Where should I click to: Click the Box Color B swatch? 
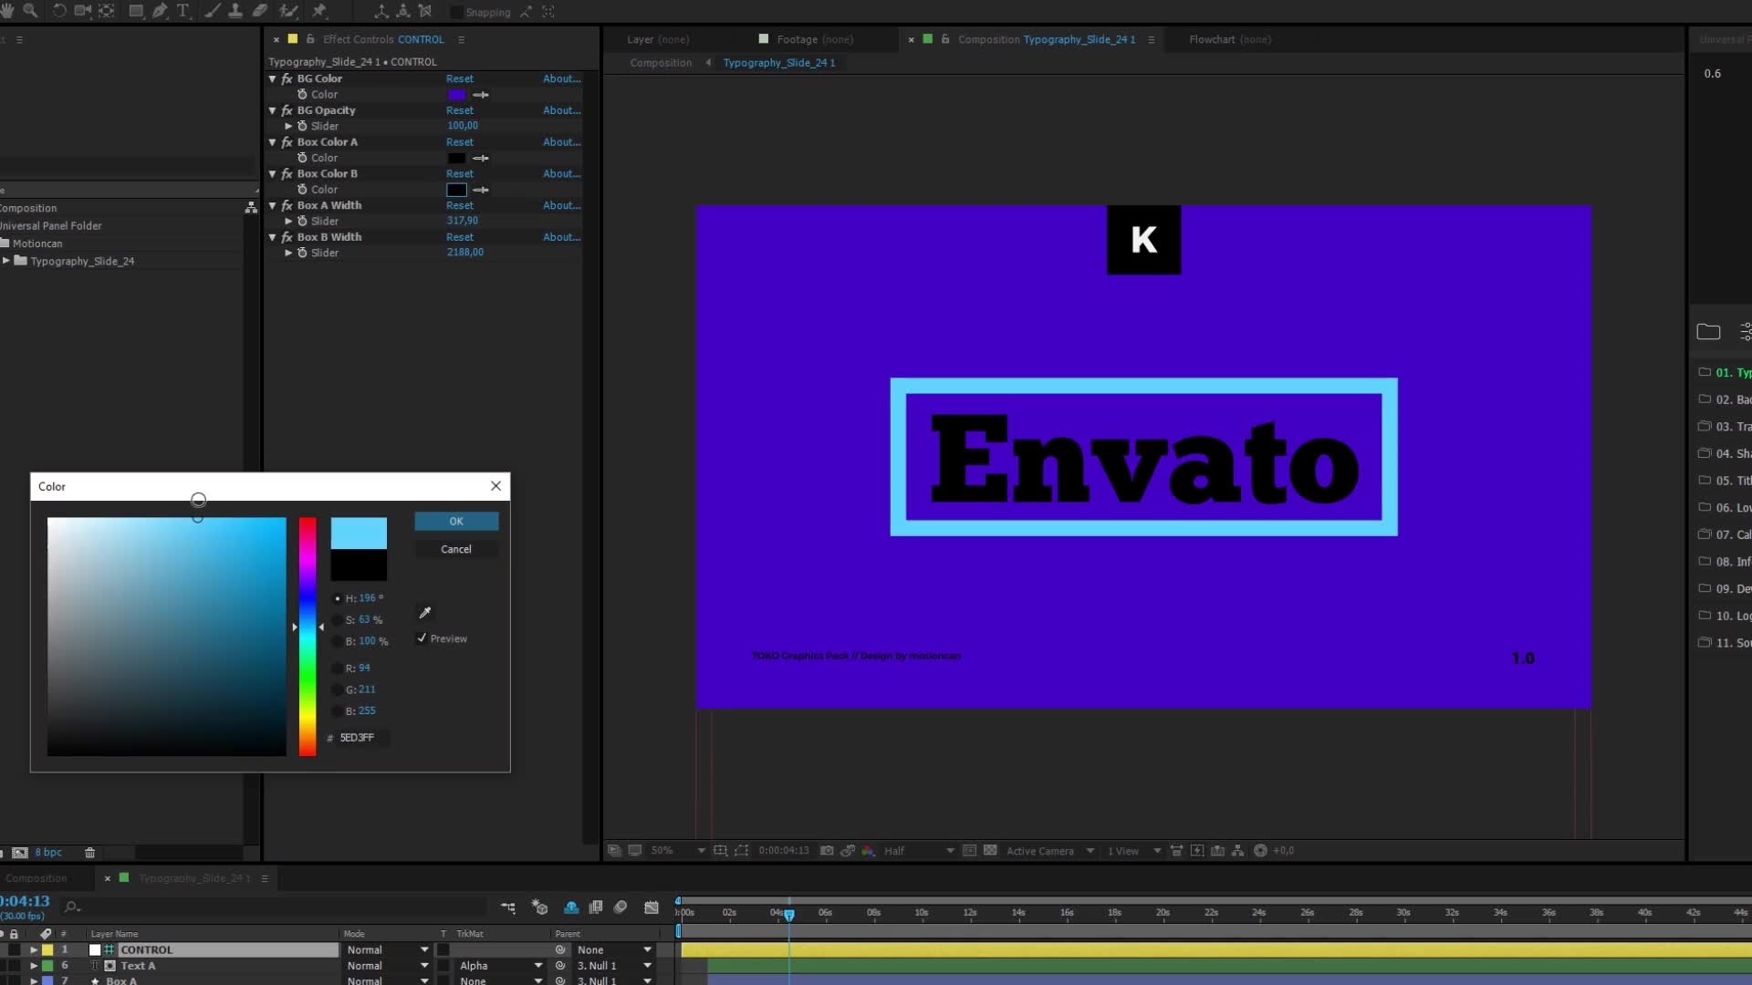tap(456, 190)
